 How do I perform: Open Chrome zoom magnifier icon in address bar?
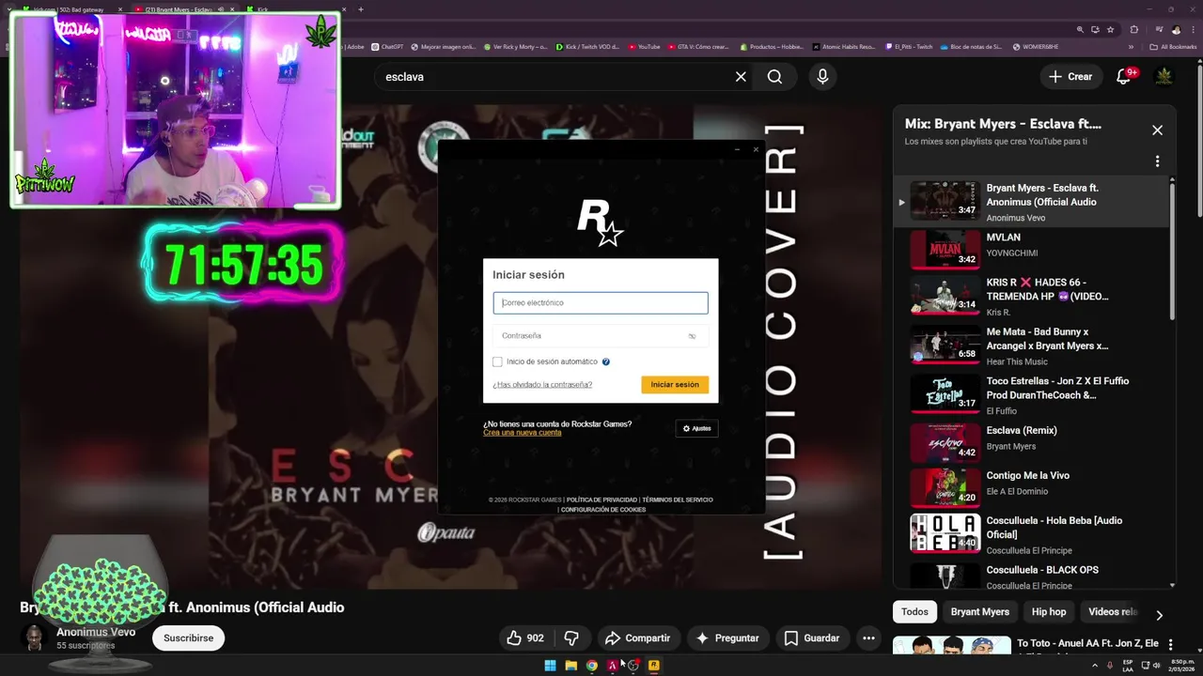(x=1081, y=30)
